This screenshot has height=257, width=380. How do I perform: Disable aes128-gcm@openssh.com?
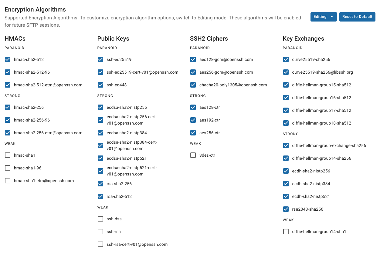[x=193, y=59]
